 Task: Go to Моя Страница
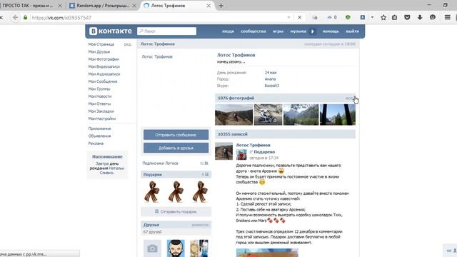(x=101, y=44)
